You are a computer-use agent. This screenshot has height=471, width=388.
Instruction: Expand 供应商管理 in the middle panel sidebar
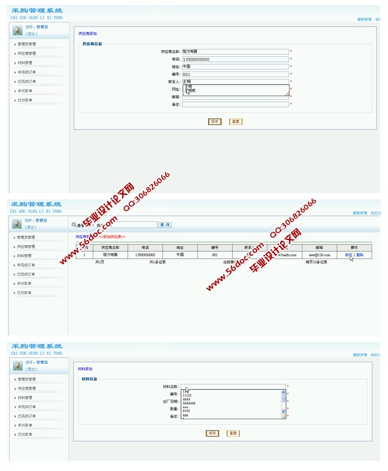[26, 247]
